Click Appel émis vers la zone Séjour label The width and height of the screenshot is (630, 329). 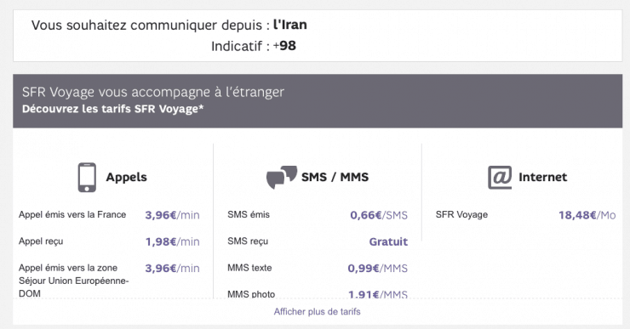[x=73, y=281]
